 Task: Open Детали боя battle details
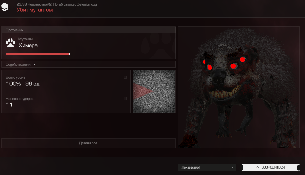tap(88, 143)
